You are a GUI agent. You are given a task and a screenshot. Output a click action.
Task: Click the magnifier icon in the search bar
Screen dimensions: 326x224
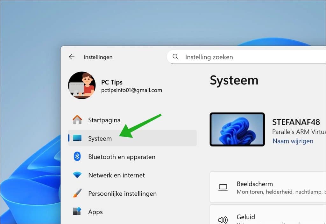click(x=175, y=57)
